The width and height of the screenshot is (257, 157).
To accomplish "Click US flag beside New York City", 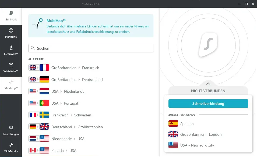I will click(173, 145).
